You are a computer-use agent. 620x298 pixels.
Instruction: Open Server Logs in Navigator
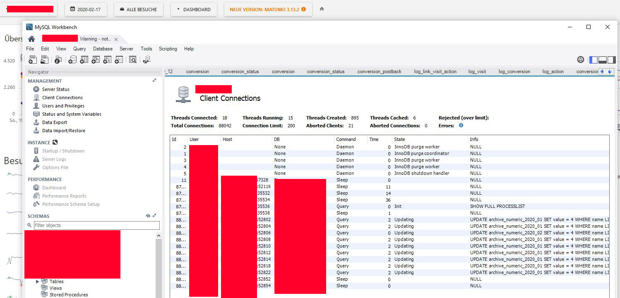pyautogui.click(x=54, y=159)
